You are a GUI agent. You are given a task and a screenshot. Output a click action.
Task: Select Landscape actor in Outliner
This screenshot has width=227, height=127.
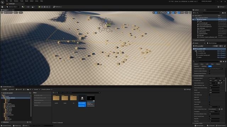tap(202, 28)
